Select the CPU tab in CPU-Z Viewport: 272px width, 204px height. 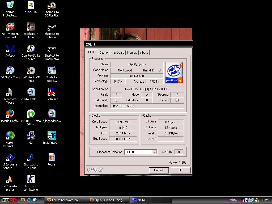click(91, 52)
